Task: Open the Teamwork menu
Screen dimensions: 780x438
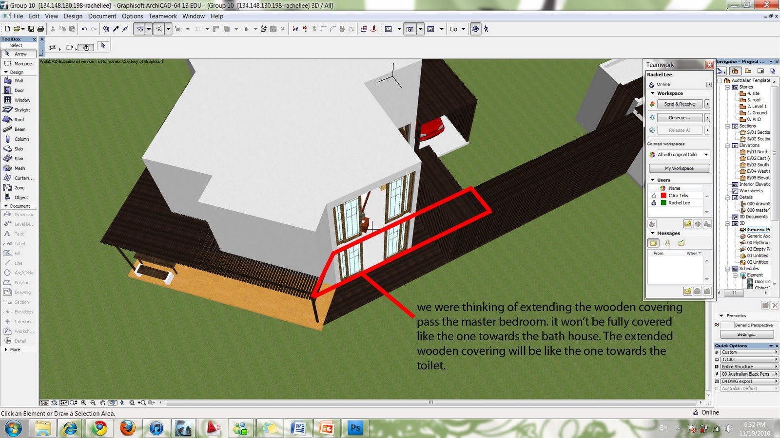Action: (162, 16)
